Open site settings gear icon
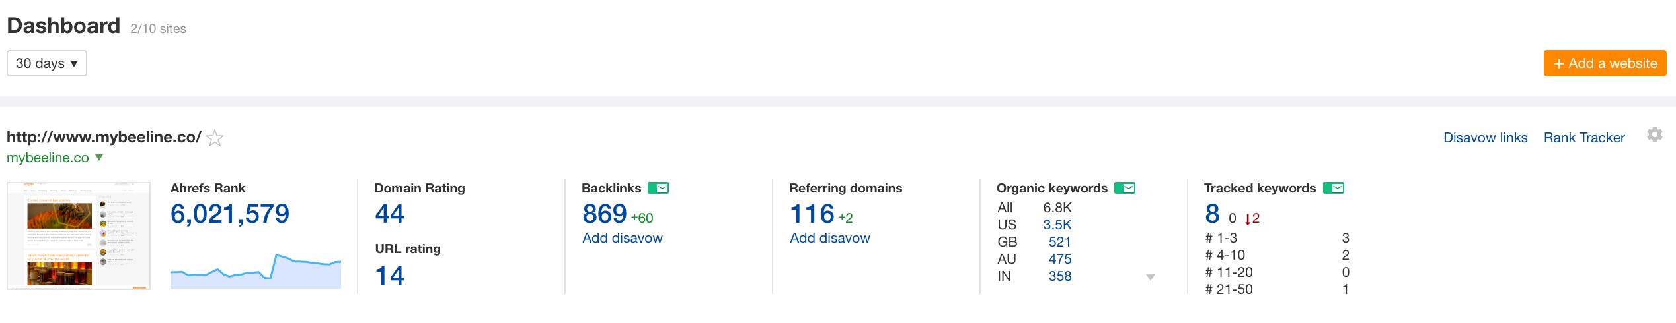The image size is (1676, 323). (1654, 135)
